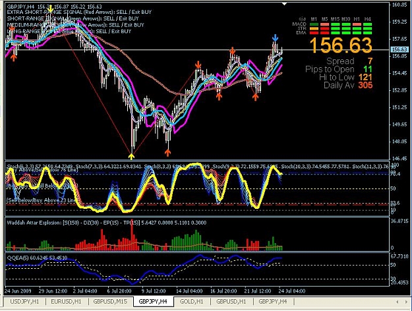Viewport: 412px width, 311px height.
Task: Select the blue long-range sell arrow
Action: tap(275, 38)
